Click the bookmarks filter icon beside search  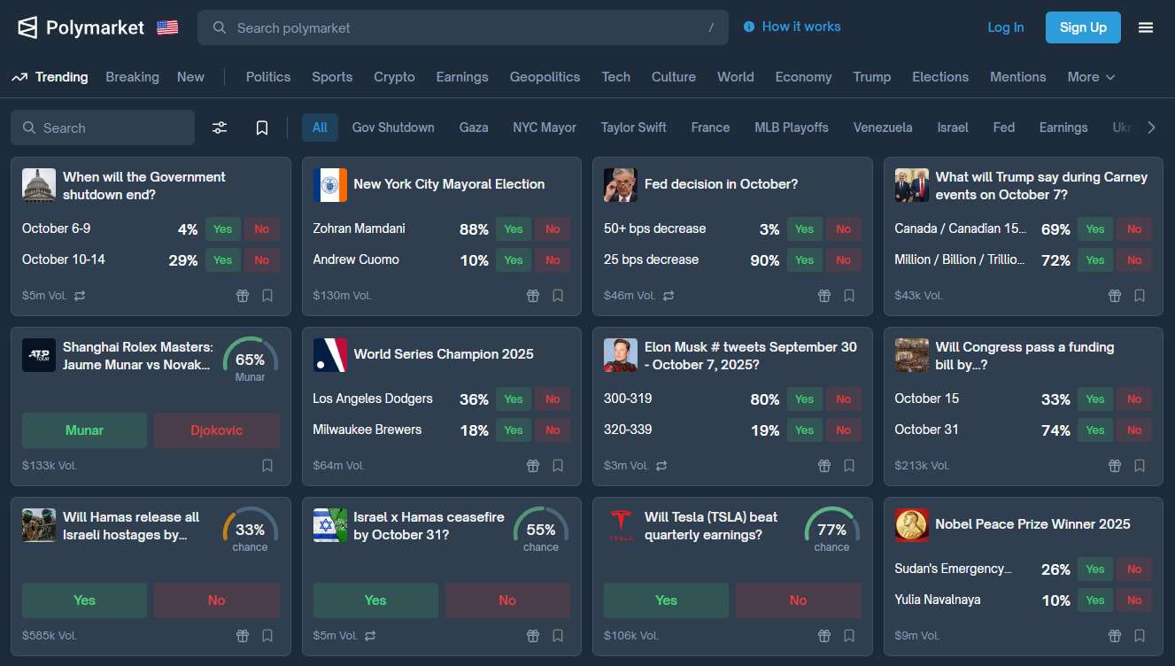coord(262,128)
